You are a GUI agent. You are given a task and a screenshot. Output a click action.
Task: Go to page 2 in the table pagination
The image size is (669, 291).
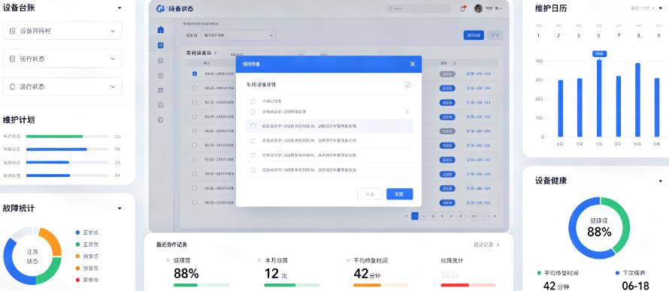click(x=433, y=216)
